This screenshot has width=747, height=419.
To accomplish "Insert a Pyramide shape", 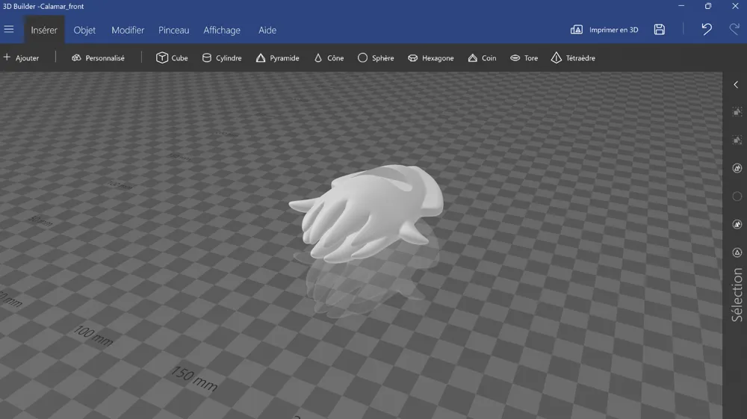I will click(x=278, y=58).
